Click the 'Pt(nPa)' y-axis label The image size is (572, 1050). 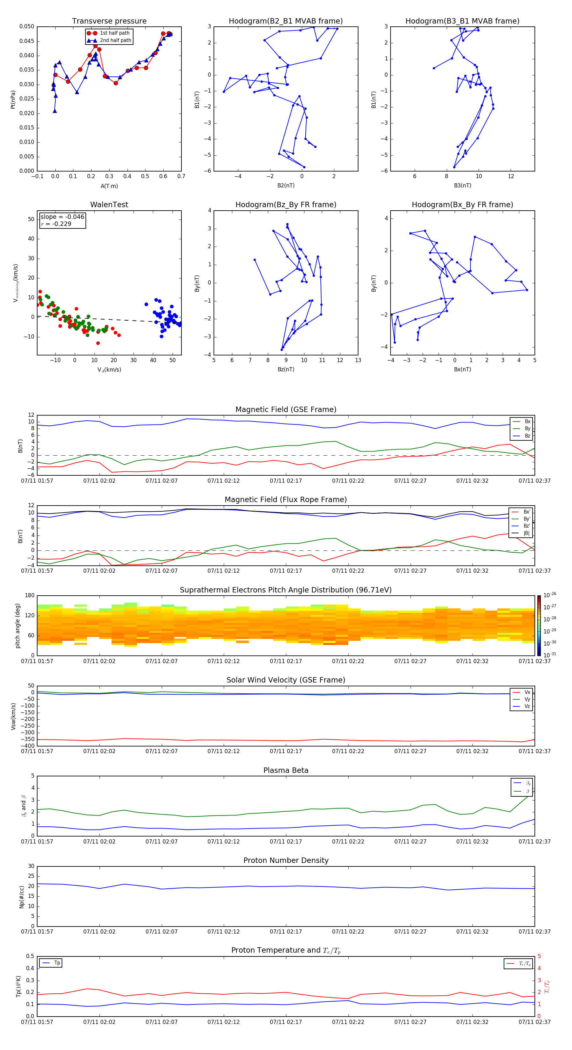pos(13,99)
